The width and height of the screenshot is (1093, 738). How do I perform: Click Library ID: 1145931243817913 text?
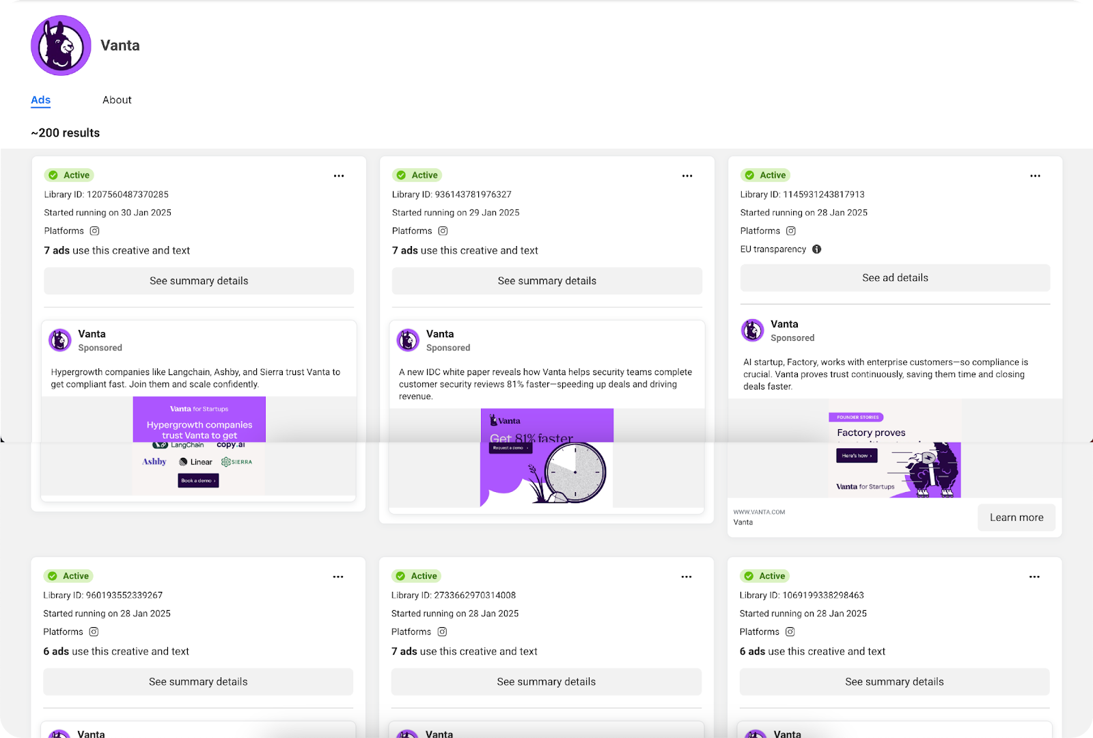(802, 195)
